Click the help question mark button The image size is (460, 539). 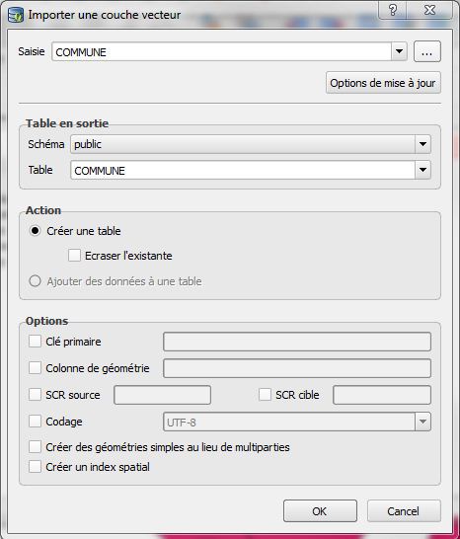(393, 10)
